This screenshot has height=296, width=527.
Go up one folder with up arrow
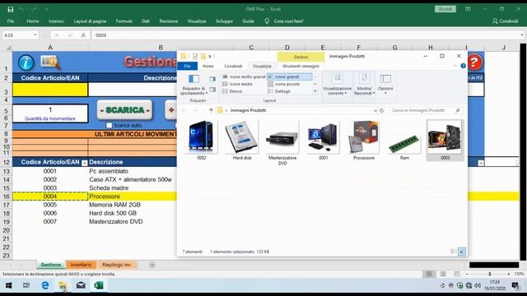pyautogui.click(x=211, y=110)
